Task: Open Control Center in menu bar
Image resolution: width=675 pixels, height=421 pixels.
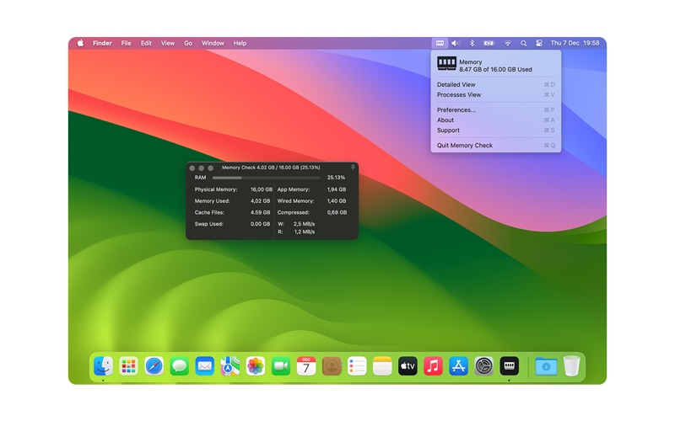Action: [x=539, y=43]
